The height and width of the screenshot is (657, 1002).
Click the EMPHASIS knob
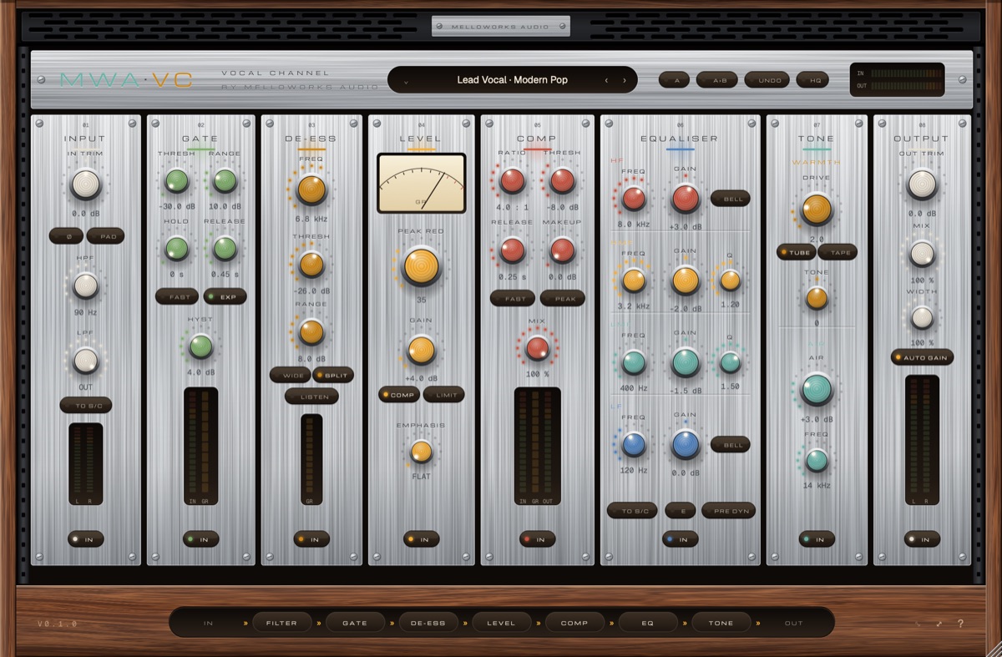click(x=422, y=452)
